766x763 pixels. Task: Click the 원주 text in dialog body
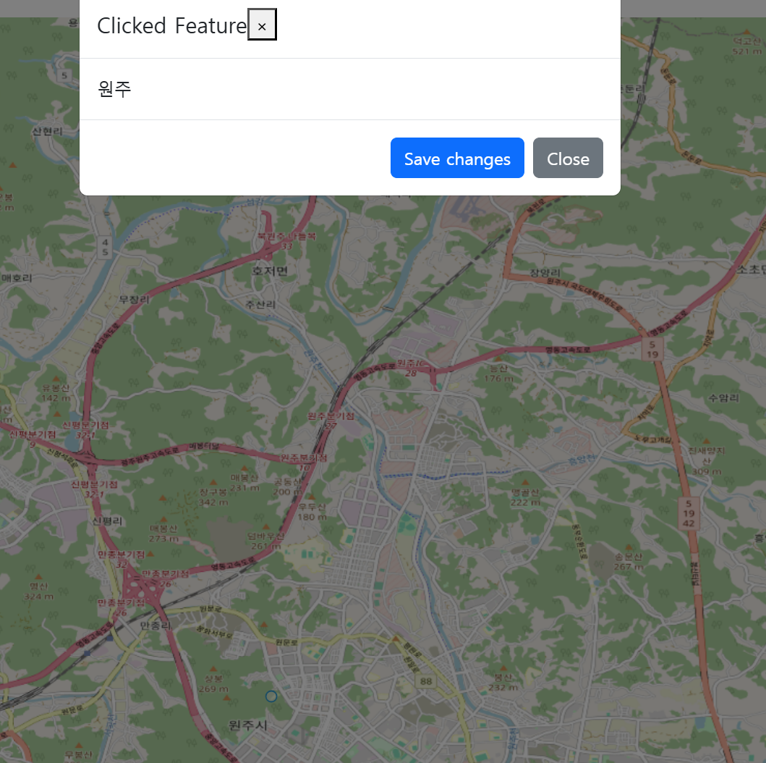click(x=114, y=89)
